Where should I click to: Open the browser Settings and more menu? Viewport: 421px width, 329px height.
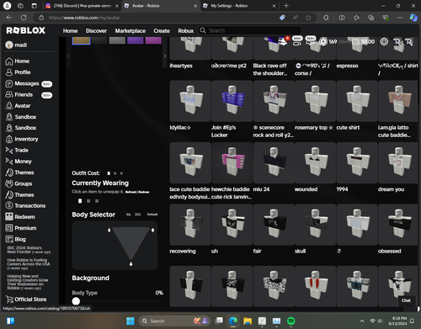[x=400, y=18]
